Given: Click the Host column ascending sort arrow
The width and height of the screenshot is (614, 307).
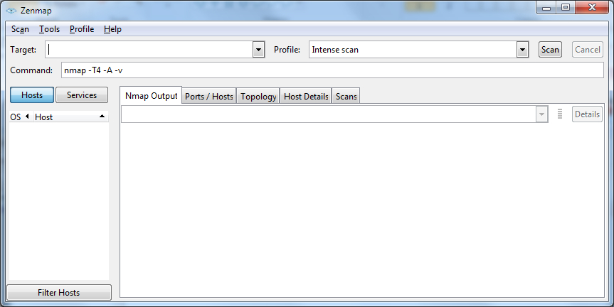Looking at the screenshot, I should click(102, 117).
